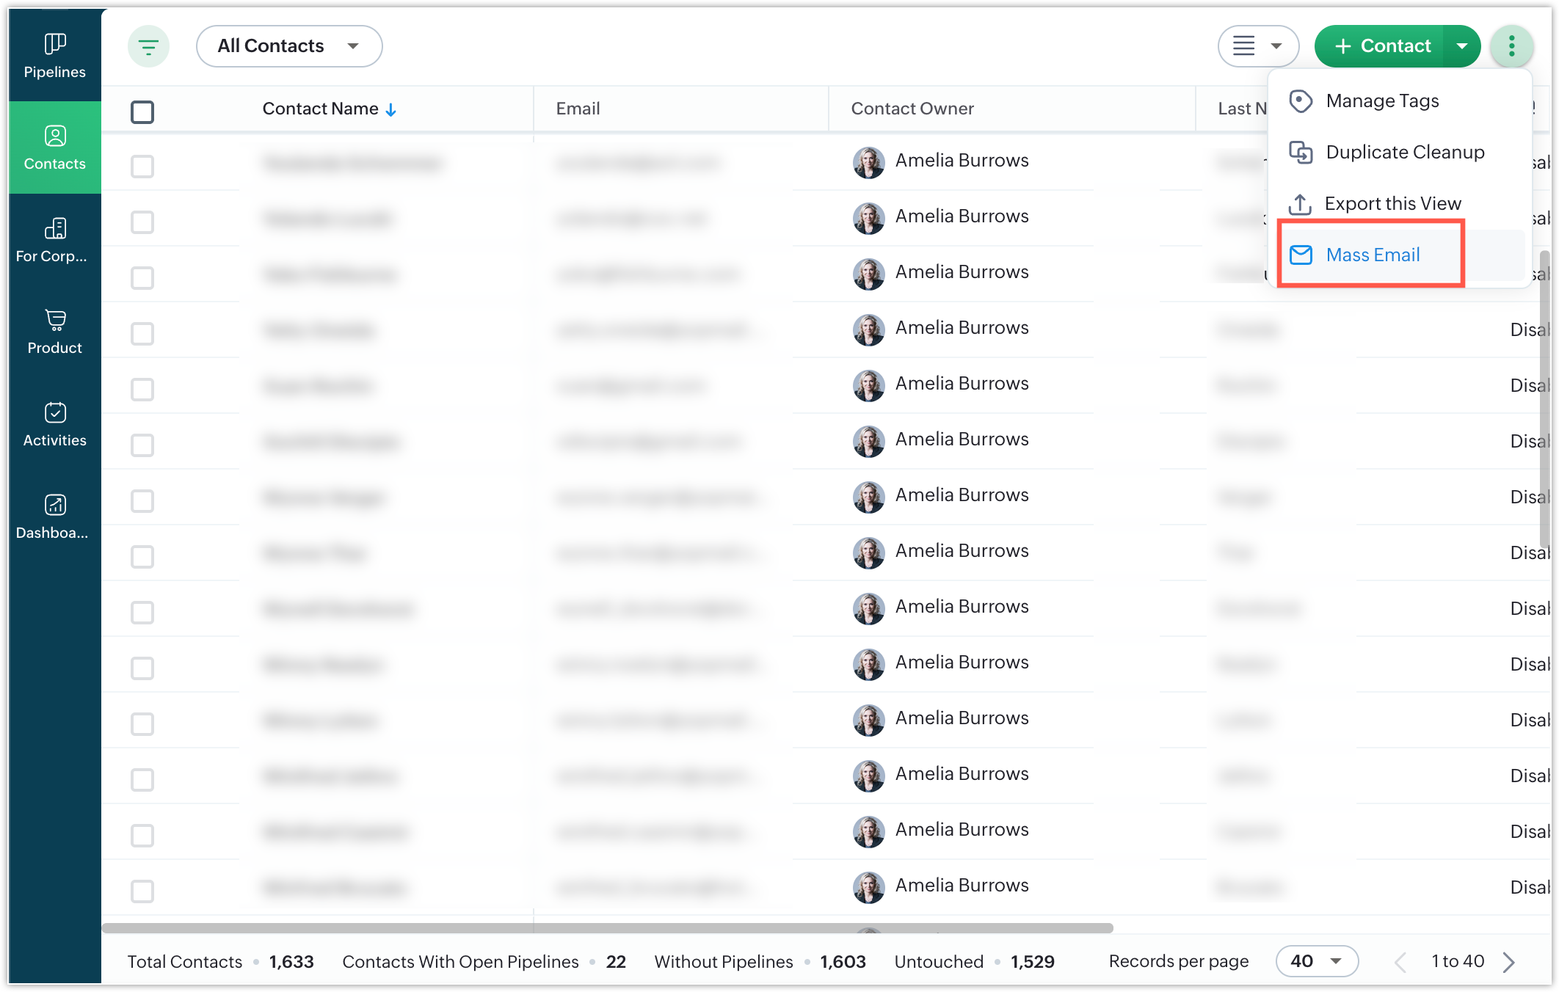Click the three-dot more options icon
This screenshot has width=1559, height=992.
pos(1511,46)
